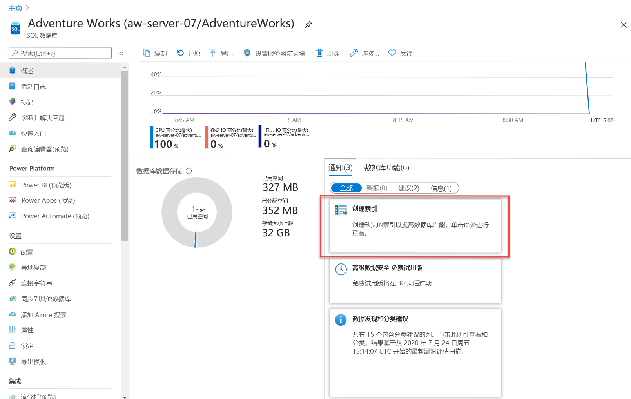Click the 32 GB storage limit value
The width and height of the screenshot is (631, 399).
[x=276, y=232]
